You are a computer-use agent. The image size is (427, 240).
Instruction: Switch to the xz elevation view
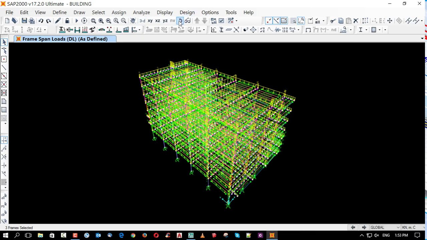click(157, 21)
